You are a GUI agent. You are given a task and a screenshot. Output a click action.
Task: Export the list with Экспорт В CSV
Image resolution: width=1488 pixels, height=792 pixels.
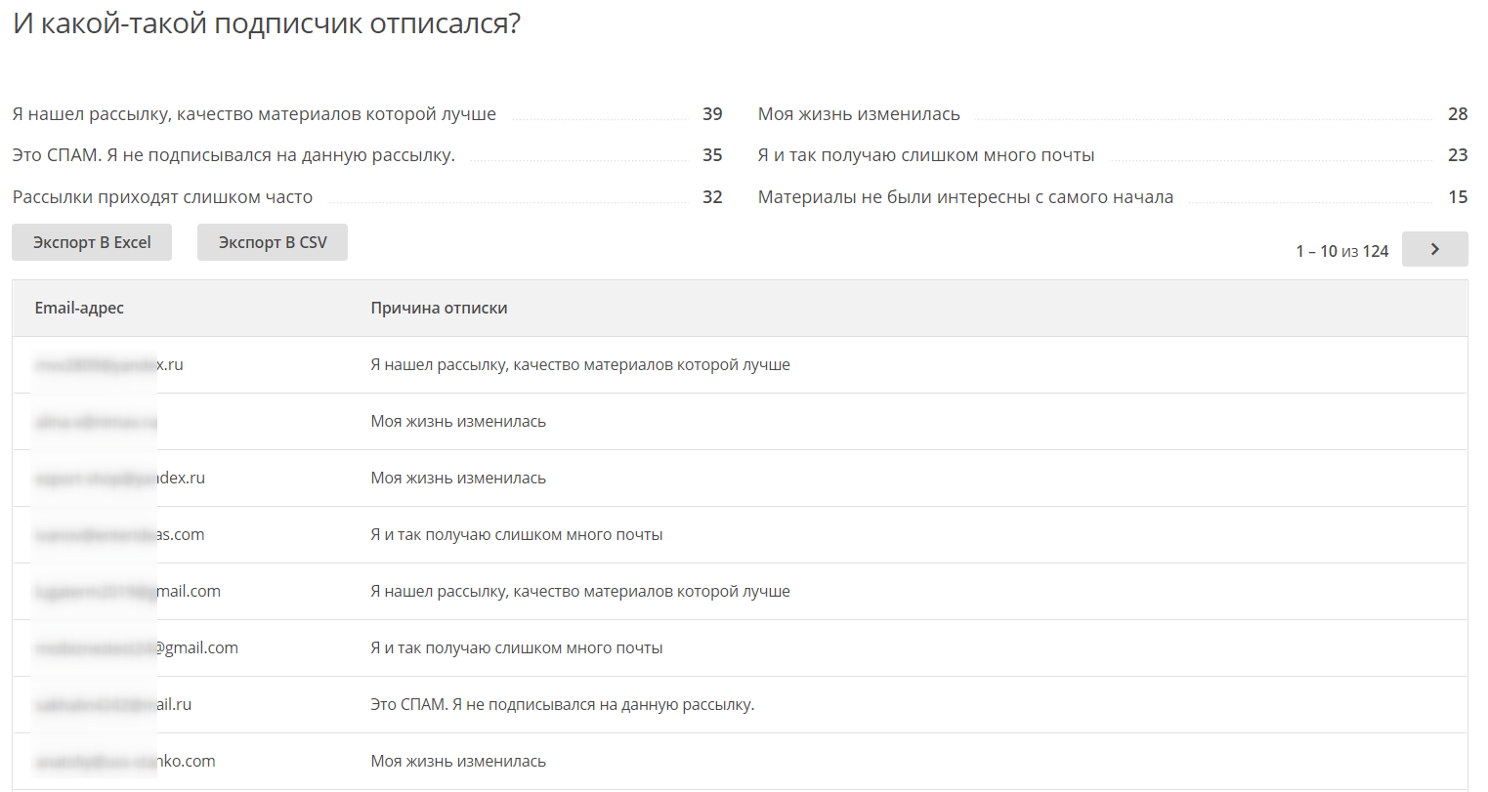click(x=273, y=242)
